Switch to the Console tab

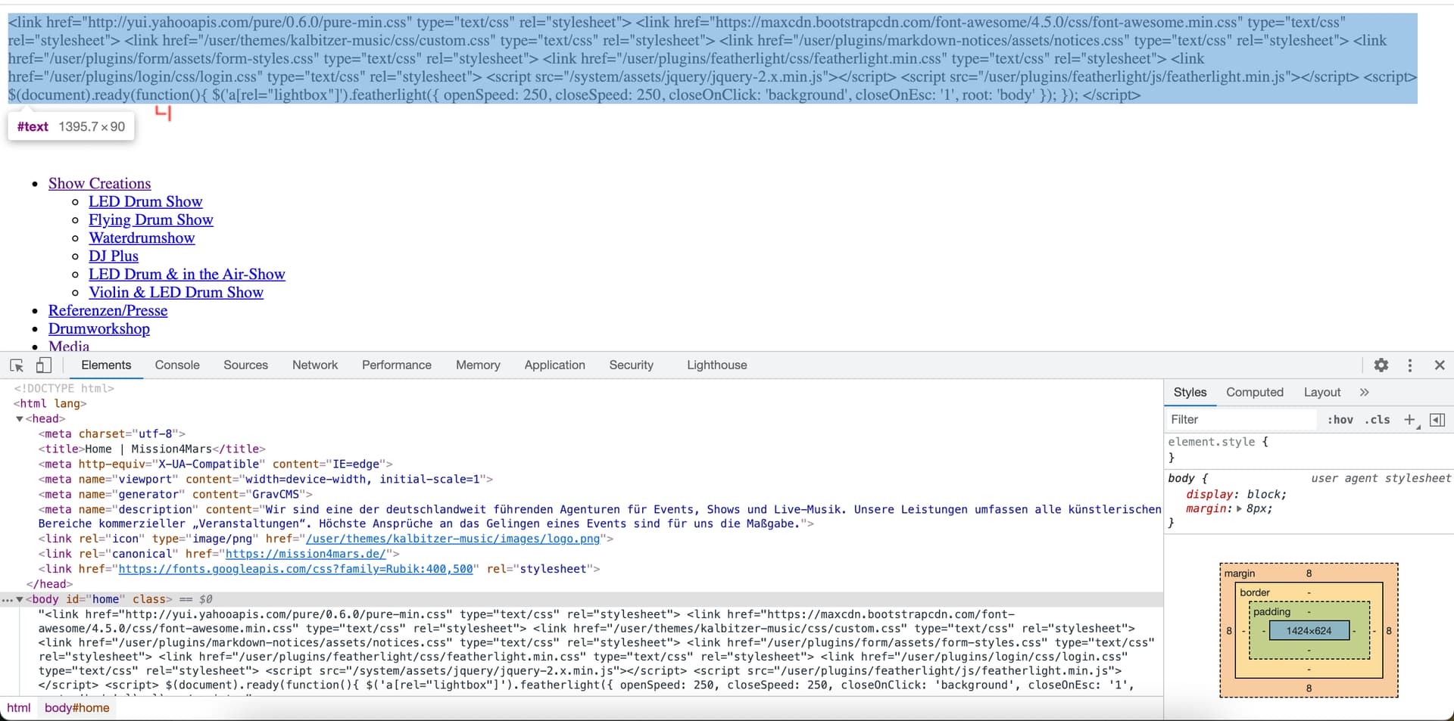coord(177,365)
